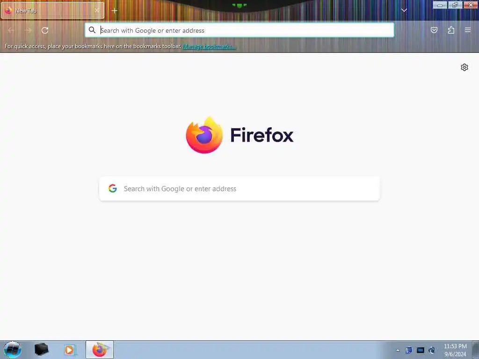Open the Extensions puzzle icon
Viewport: 479px width, 359px height.
point(451,30)
